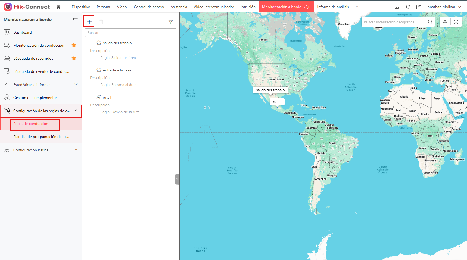Expand Estadísticas e informes menu
Screen dimensions: 467x260
point(41,84)
